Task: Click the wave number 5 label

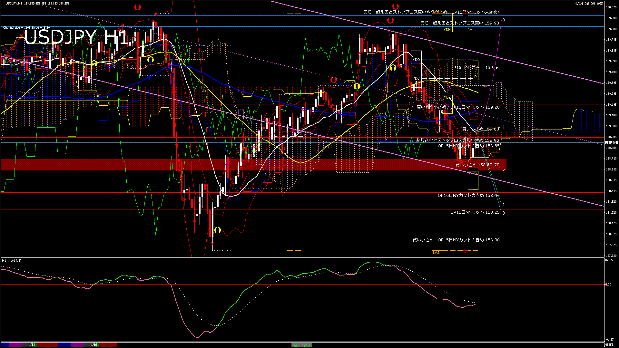Action: (x=504, y=20)
